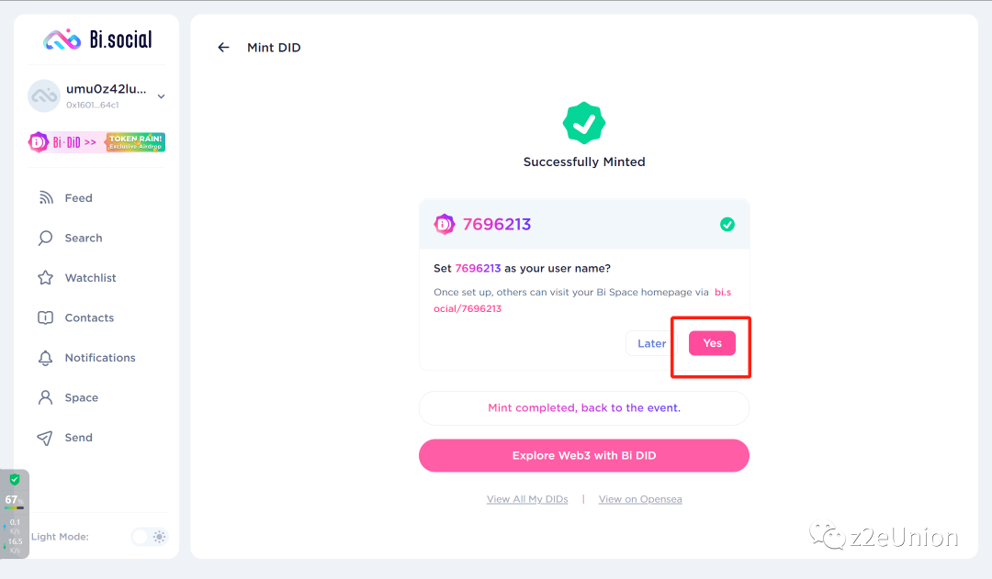Open Search via the magnifier icon
This screenshot has width=992, height=579.
pos(44,238)
